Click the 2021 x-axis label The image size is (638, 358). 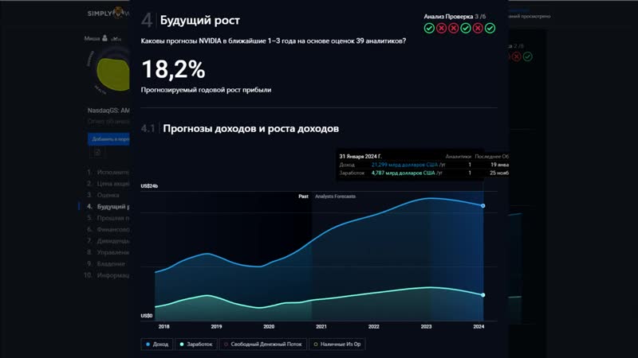click(321, 327)
